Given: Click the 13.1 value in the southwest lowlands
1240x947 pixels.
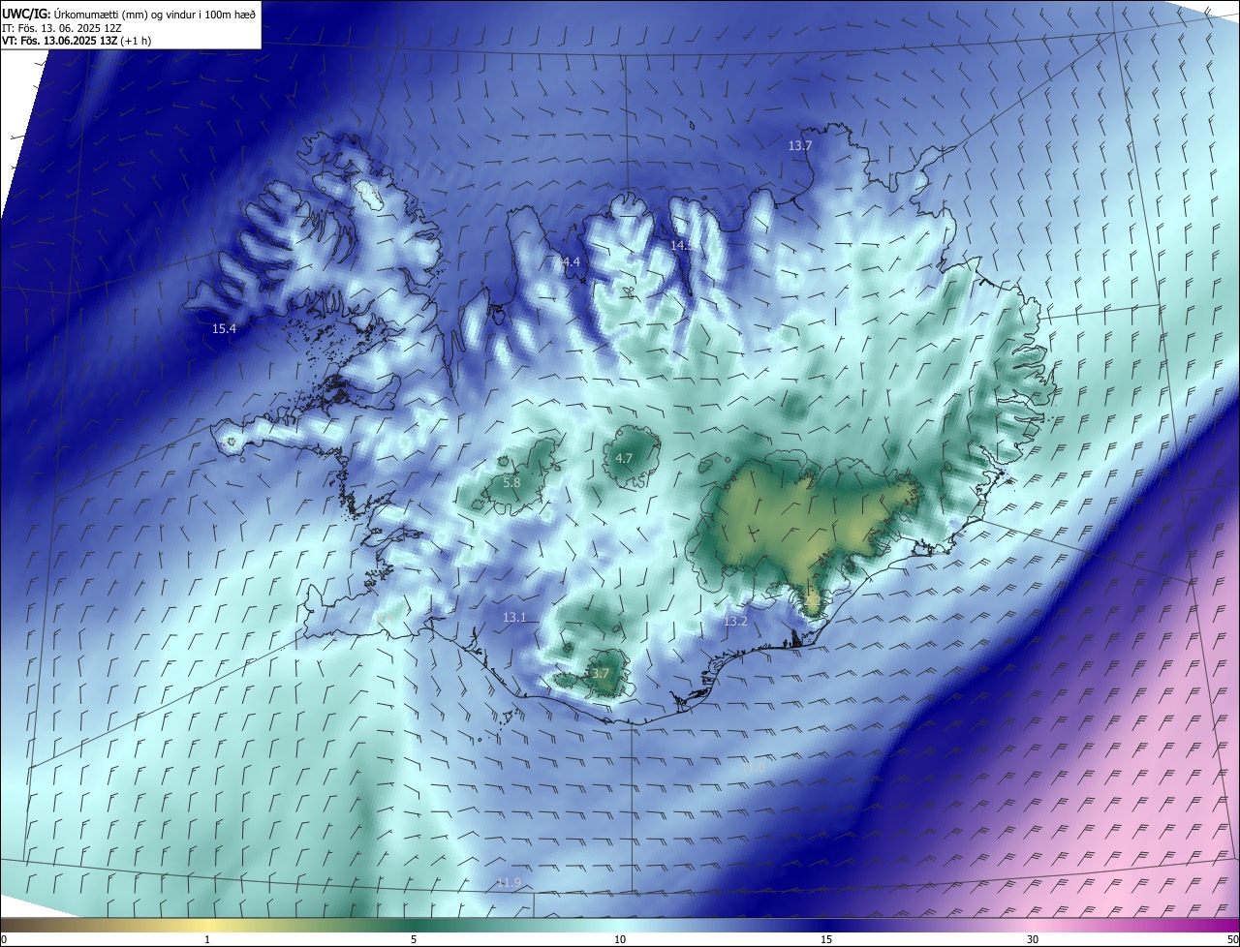Looking at the screenshot, I should [514, 617].
